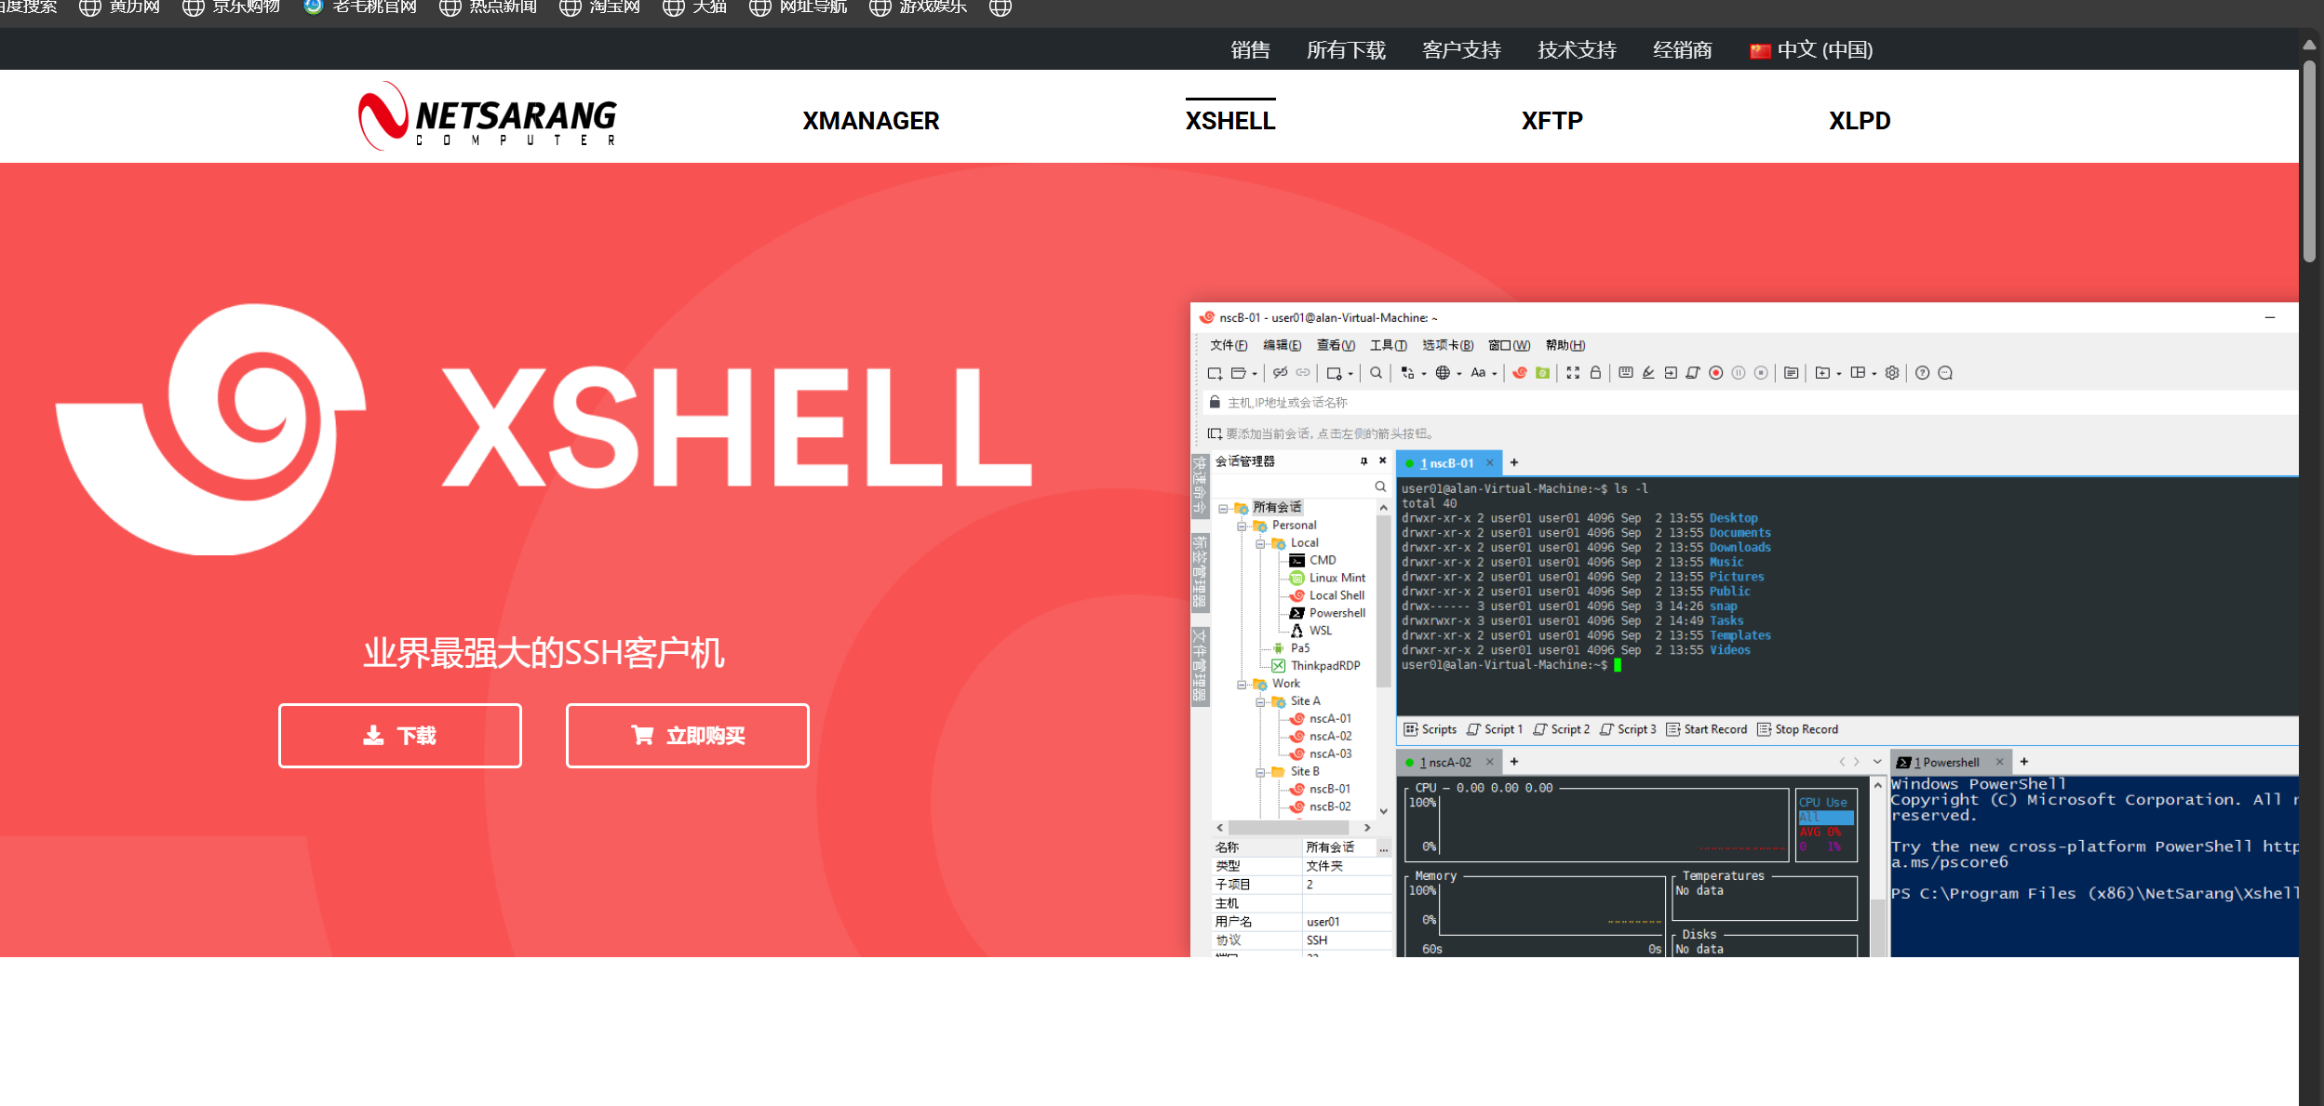Image resolution: width=2324 pixels, height=1106 pixels.
Task: Collapse the Site A folder node
Action: click(1260, 701)
